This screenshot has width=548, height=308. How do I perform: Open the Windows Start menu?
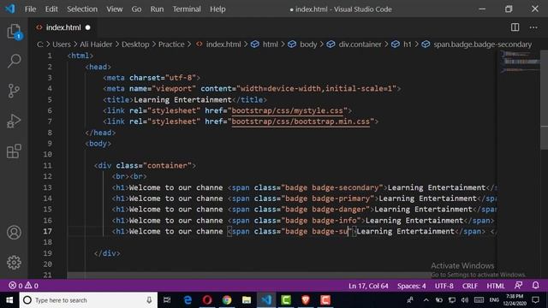pos(9,300)
